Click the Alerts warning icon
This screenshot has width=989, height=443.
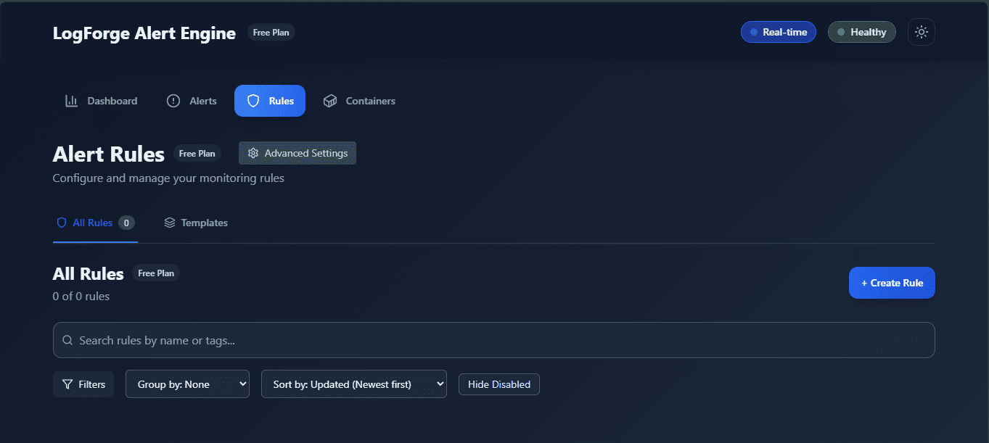click(173, 100)
